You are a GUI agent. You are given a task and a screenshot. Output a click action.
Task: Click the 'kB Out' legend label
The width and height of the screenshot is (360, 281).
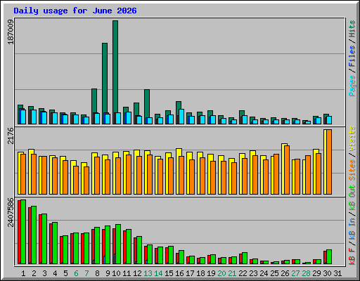[352, 198]
